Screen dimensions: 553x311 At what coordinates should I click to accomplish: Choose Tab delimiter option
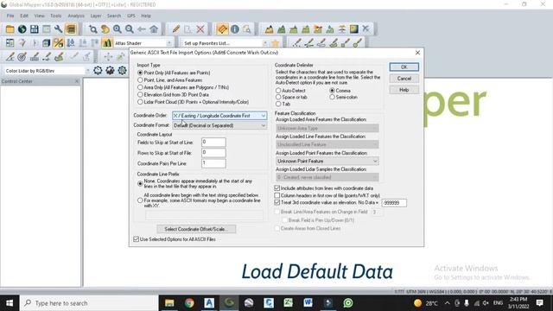[x=278, y=104]
